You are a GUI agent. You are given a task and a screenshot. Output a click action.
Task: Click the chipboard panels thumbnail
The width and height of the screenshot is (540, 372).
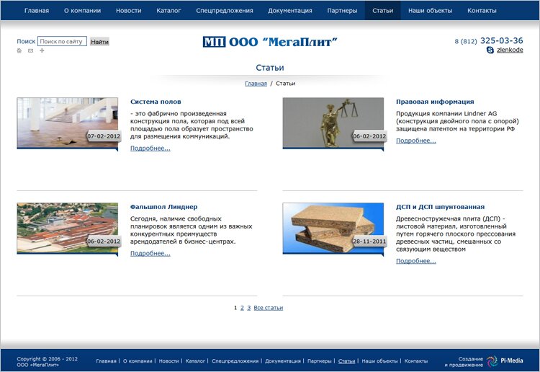[333, 228]
